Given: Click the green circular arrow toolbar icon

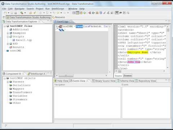Looking at the screenshot, I should click(85, 13).
